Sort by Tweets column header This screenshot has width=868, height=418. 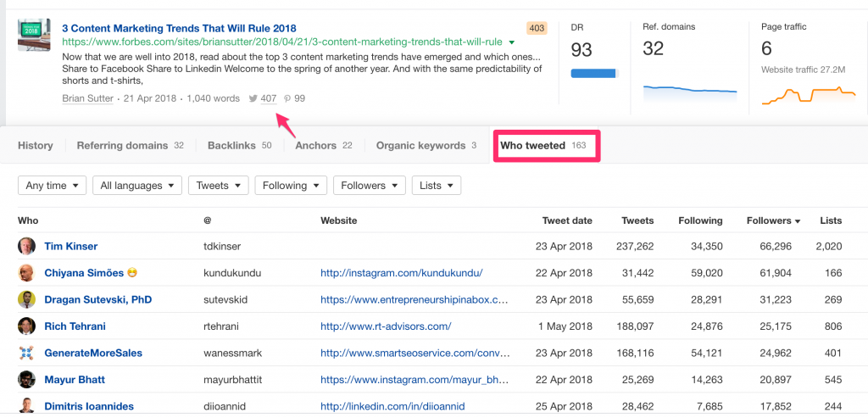click(x=637, y=220)
